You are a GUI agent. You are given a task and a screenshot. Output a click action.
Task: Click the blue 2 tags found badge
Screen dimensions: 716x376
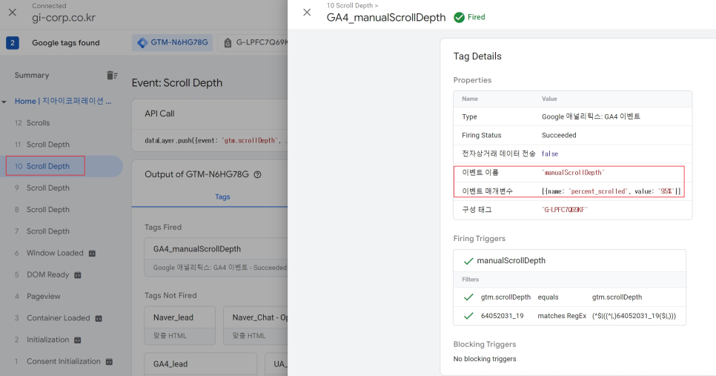coord(13,43)
